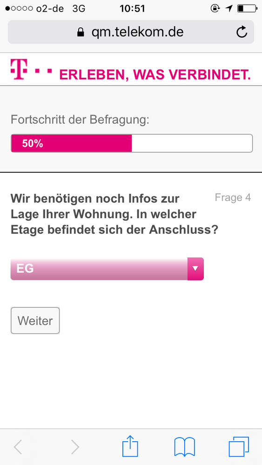Viewport: 262px width, 465px height.
Task: Tap the battery indicator in status bar
Action: coord(247,8)
